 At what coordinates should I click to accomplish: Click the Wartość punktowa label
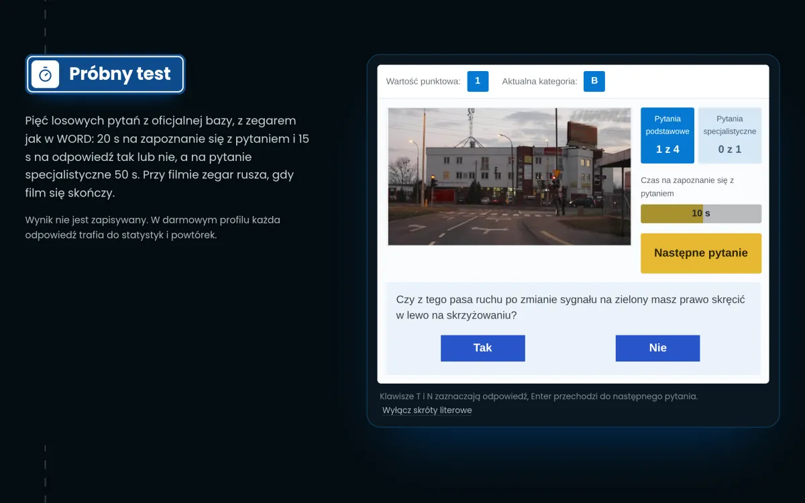[x=423, y=81]
